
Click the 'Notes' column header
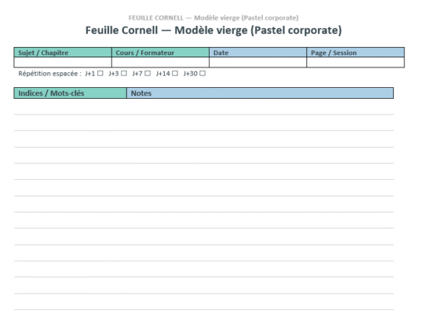(260, 93)
